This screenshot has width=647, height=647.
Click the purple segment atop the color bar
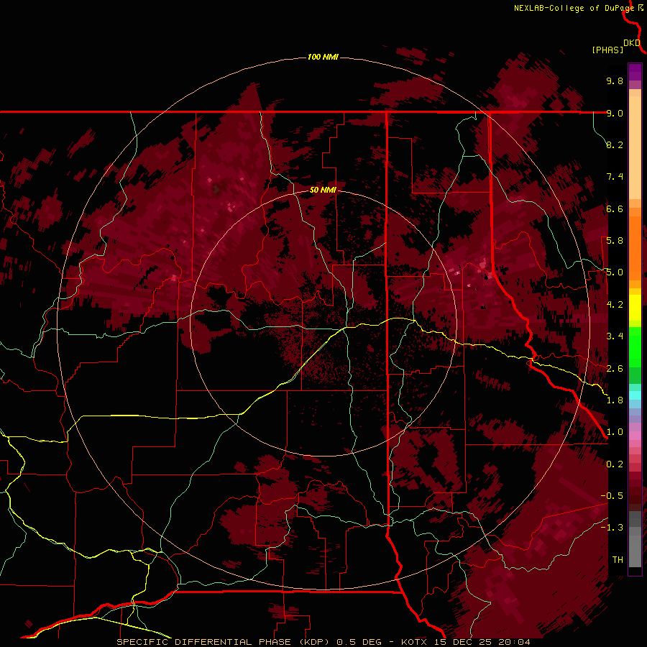pyautogui.click(x=635, y=72)
